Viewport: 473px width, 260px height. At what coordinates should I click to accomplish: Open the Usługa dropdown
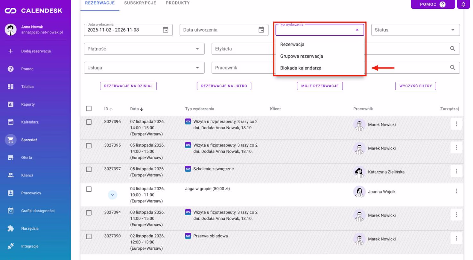(x=144, y=68)
